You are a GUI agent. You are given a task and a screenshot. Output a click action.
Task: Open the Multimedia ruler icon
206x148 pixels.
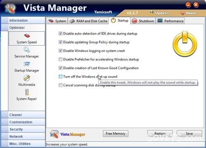[x=27, y=78]
